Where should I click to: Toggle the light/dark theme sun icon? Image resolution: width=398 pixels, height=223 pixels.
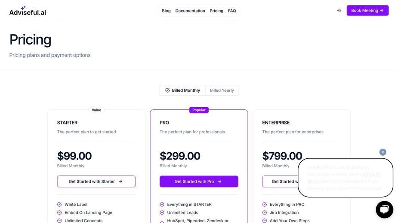tap(339, 10)
